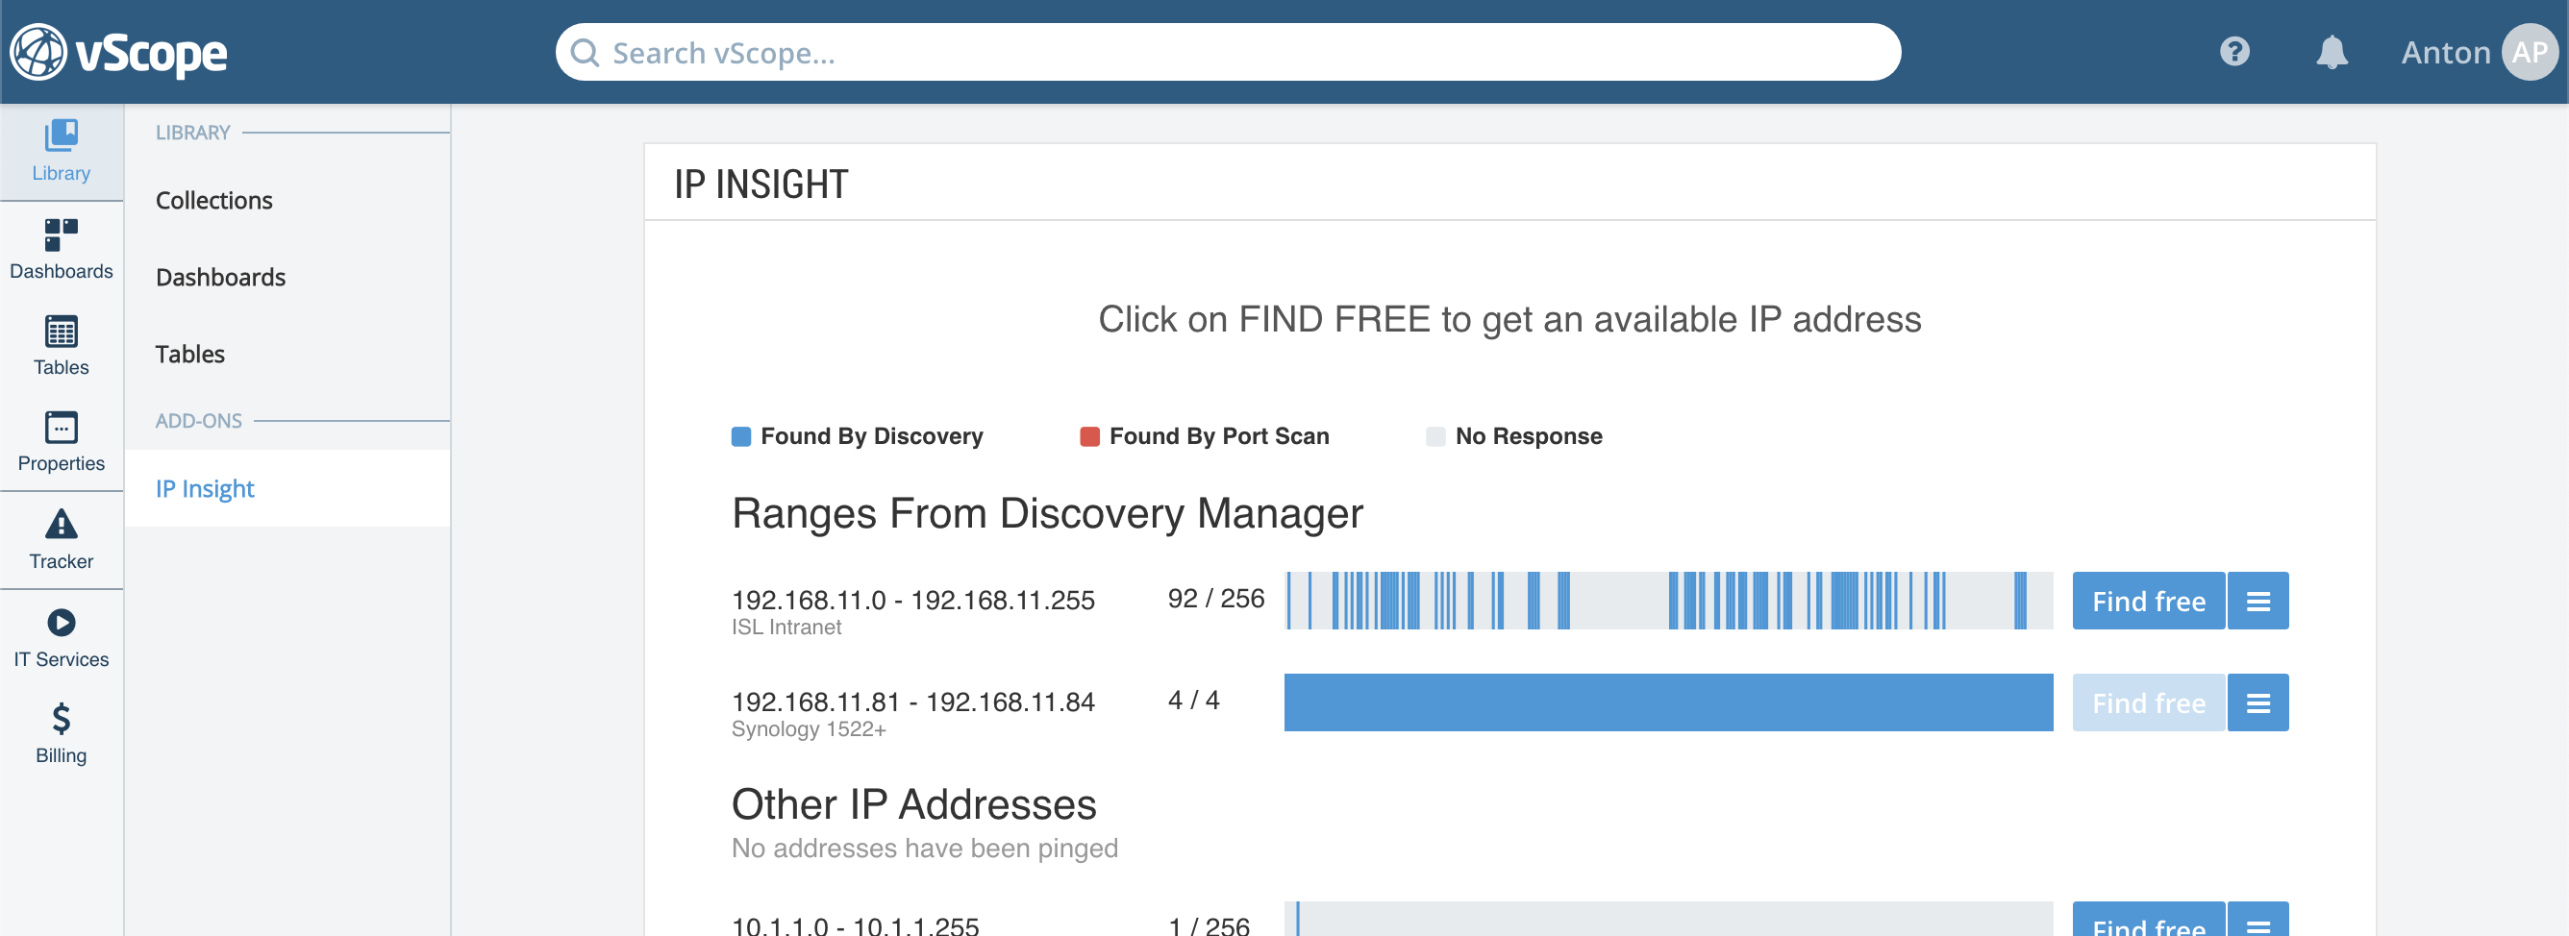Click the 1 / 256 count
This screenshot has width=2569, height=936.
[1208, 925]
